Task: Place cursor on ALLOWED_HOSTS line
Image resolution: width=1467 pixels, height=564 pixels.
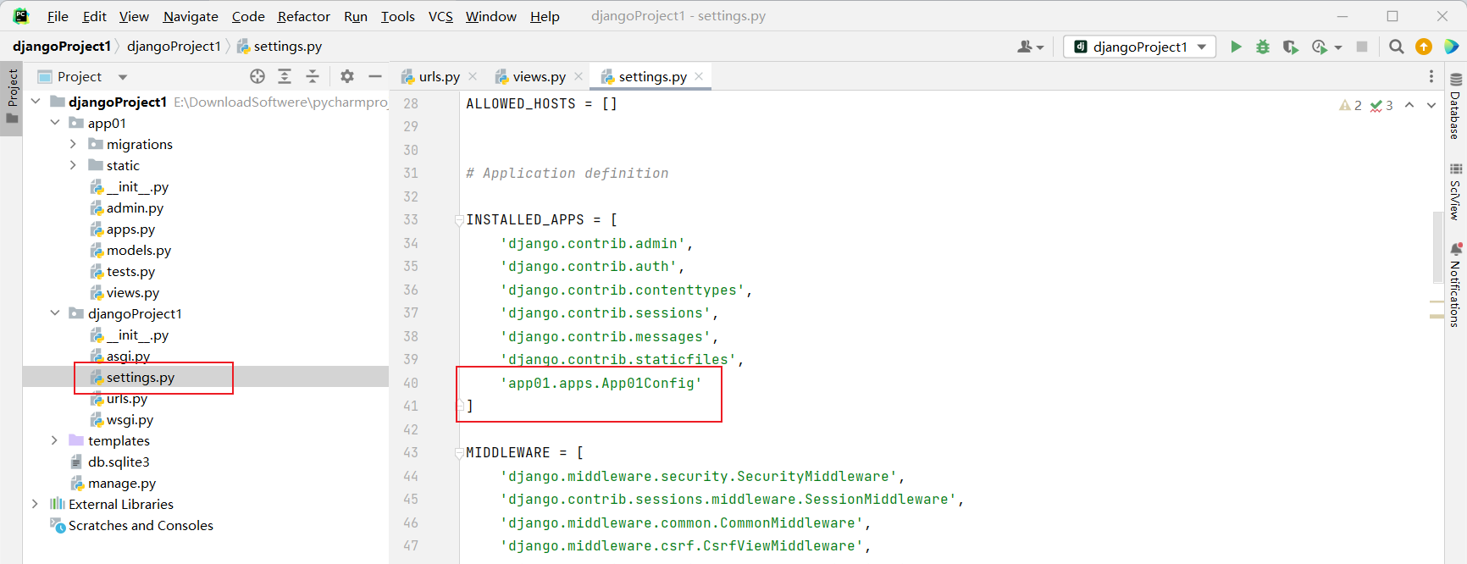Action: (x=541, y=103)
